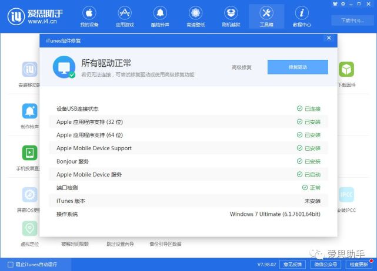Select Apple Mobile Device 服务 row
This screenshot has width=377, height=271.
[188, 175]
